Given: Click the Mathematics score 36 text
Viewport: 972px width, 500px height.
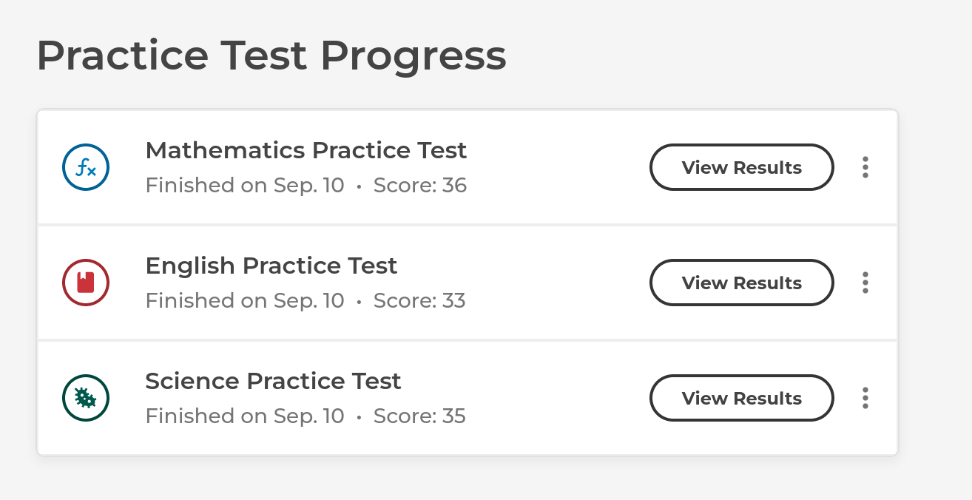Looking at the screenshot, I should point(420,185).
